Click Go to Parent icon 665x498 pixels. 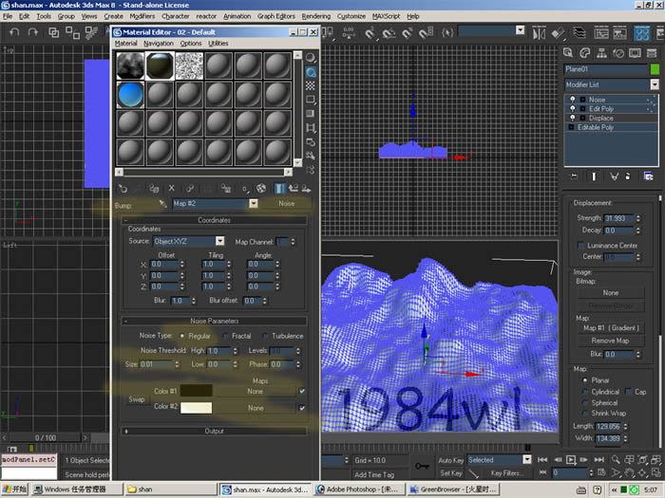click(293, 189)
